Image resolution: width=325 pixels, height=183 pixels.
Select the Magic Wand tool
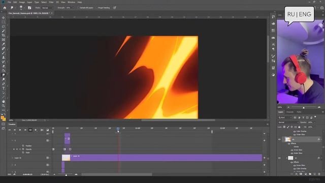[4, 31]
